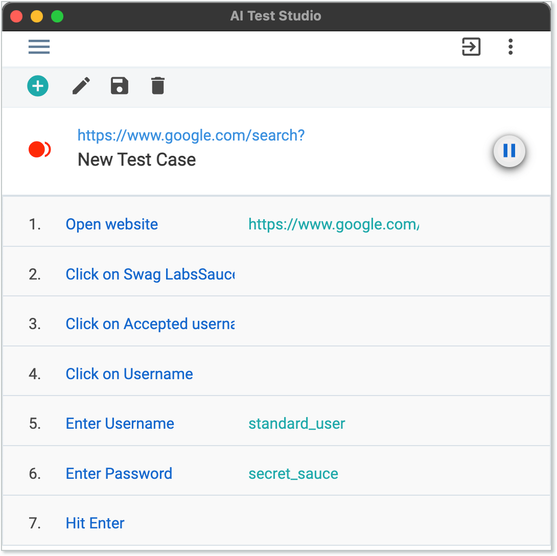Open the hamburger navigation menu

tap(39, 47)
